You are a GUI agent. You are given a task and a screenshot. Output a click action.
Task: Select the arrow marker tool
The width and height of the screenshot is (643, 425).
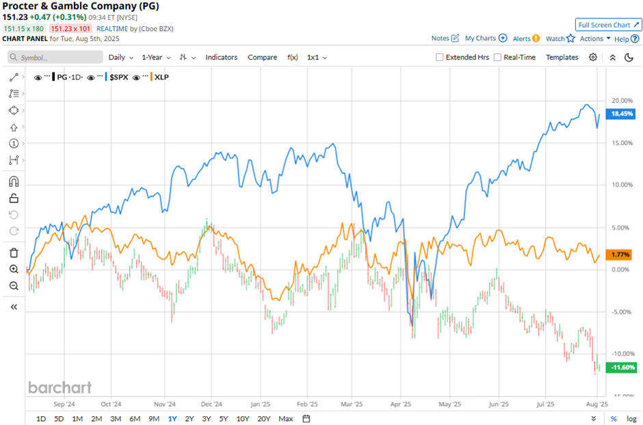[14, 127]
